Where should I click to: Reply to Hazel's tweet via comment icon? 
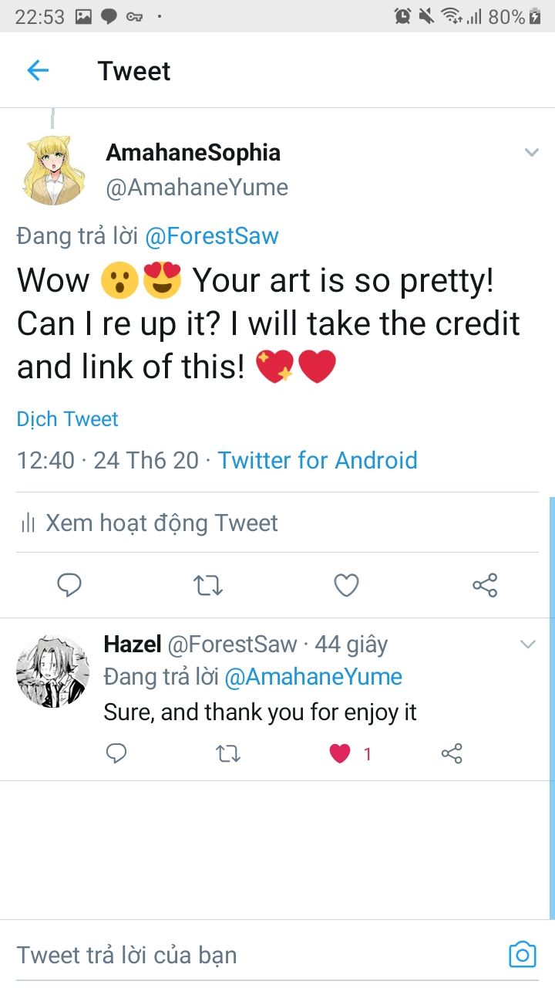[116, 753]
